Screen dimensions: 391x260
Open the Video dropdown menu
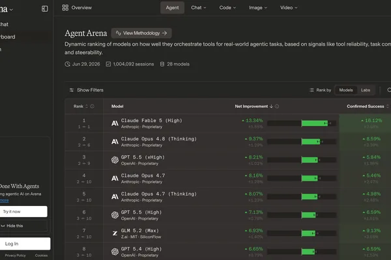(x=289, y=8)
